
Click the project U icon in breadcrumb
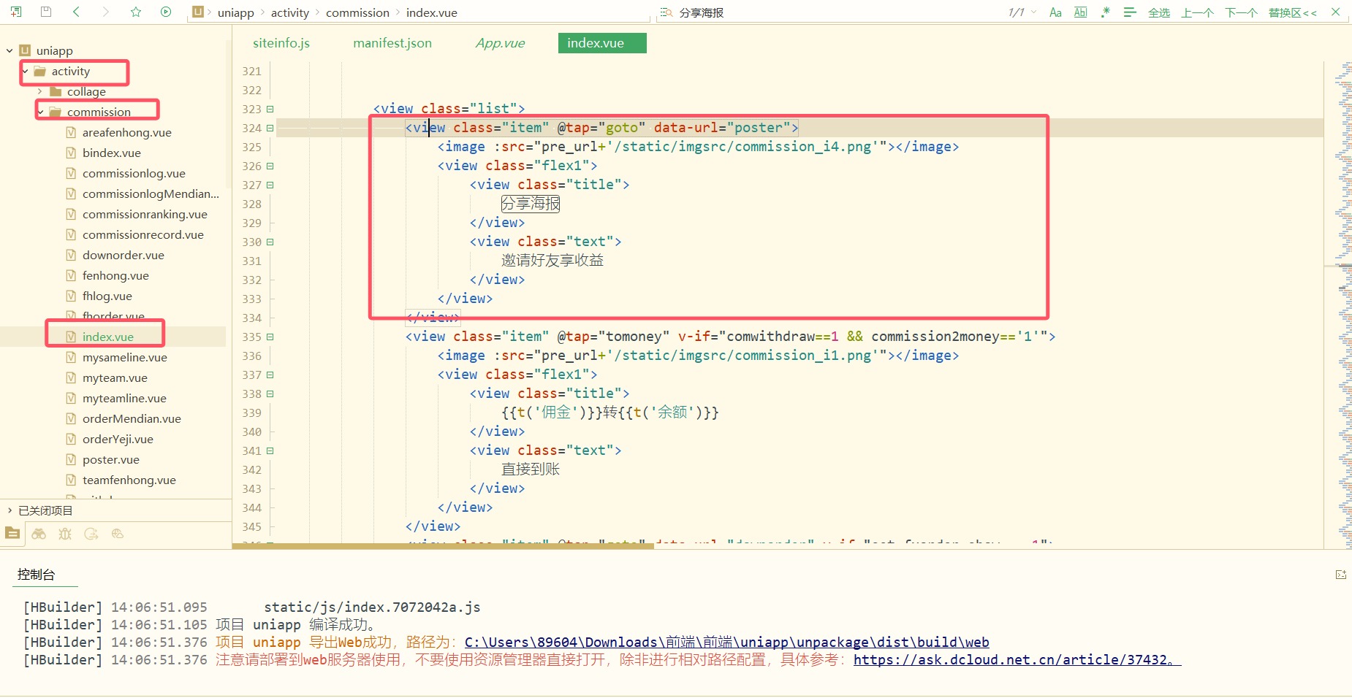click(x=198, y=12)
